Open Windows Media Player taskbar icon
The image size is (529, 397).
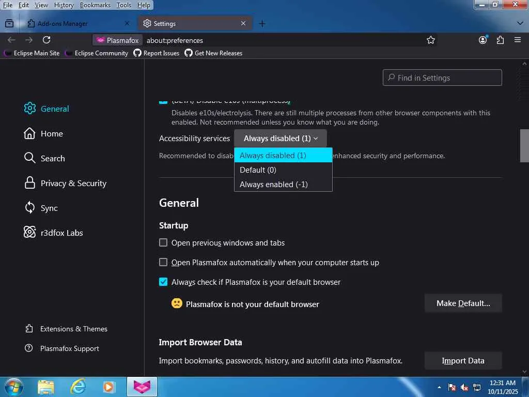pyautogui.click(x=109, y=387)
